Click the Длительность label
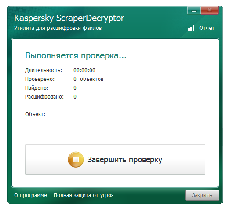 (44, 70)
